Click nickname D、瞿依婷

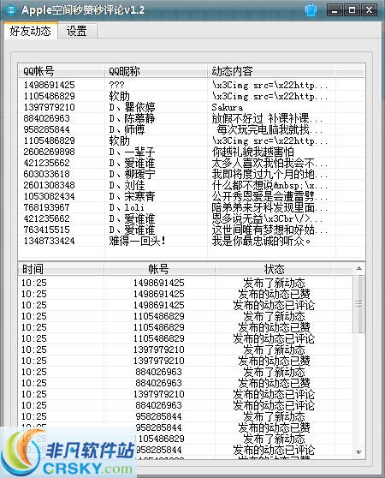click(132, 107)
